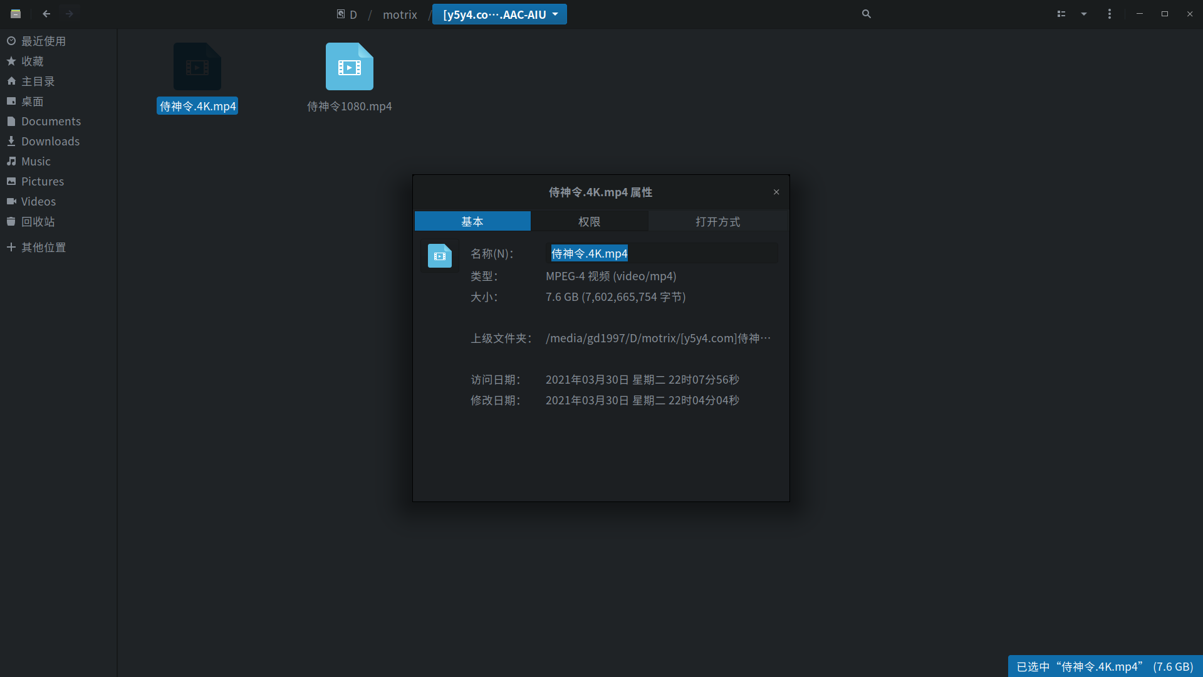This screenshot has width=1203, height=677.
Task: Open the view options dropdown arrow
Action: pyautogui.click(x=1083, y=14)
